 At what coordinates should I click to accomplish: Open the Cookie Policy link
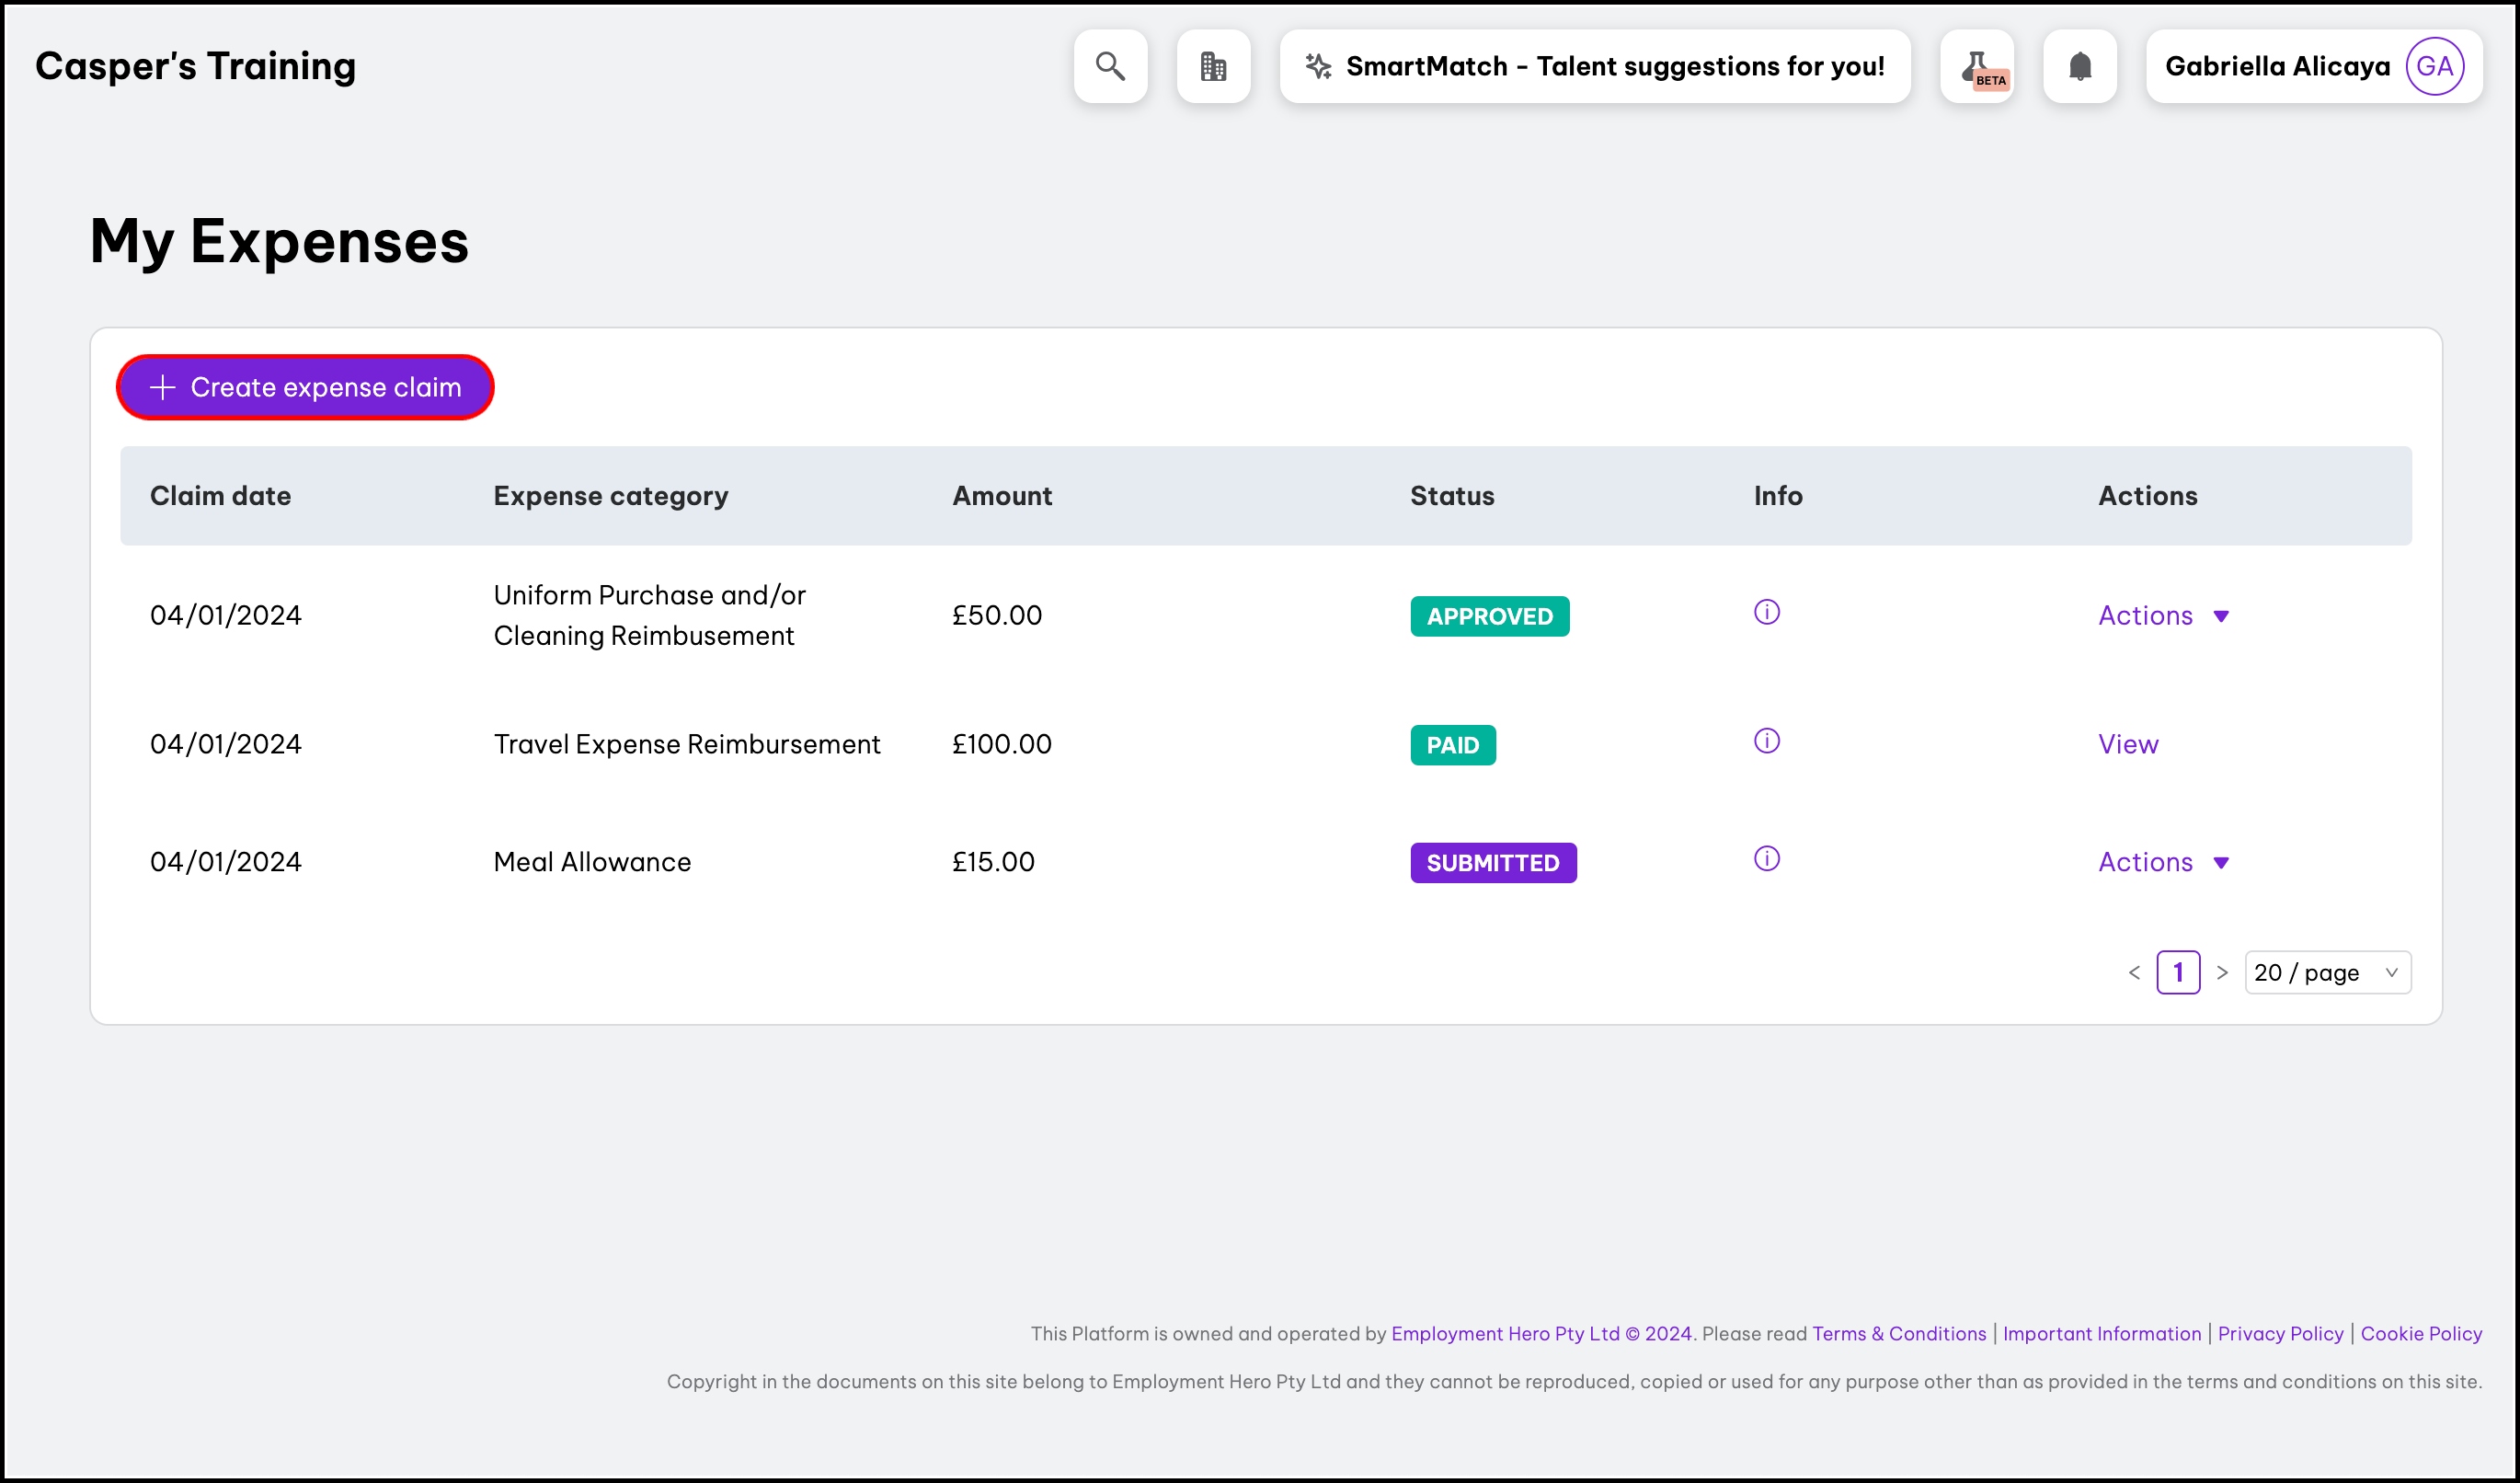(2421, 1334)
